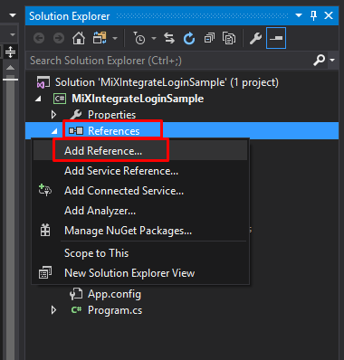Select App.config file in the tree

tap(114, 294)
